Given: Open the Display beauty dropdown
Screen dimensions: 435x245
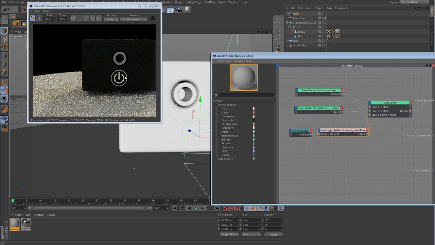Looking at the screenshot, I should click(x=111, y=19).
